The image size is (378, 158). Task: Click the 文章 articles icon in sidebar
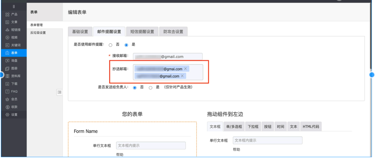click(x=8, y=22)
